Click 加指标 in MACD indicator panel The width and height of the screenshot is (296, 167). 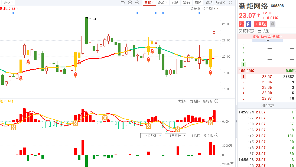point(195,101)
